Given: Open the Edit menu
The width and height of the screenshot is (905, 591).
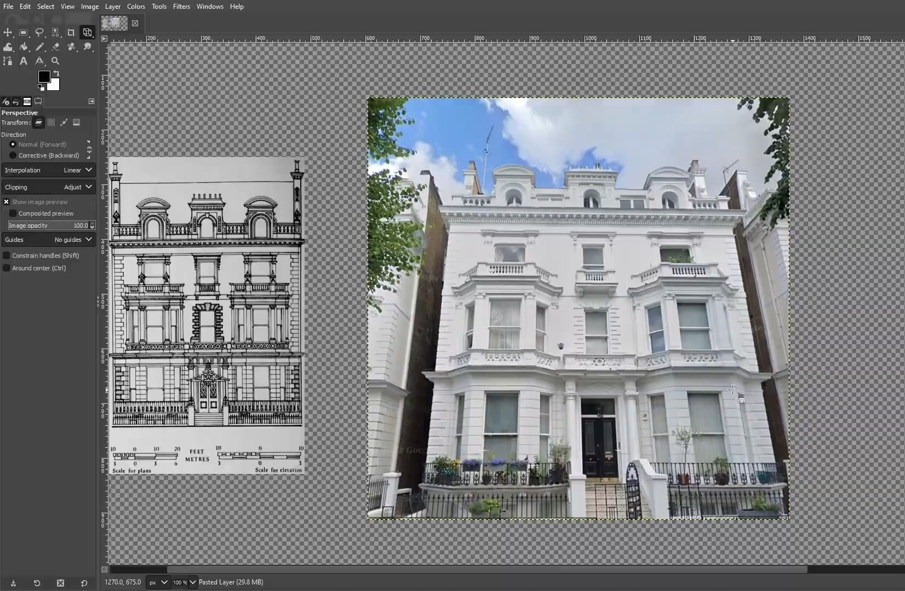Looking at the screenshot, I should tap(25, 7).
